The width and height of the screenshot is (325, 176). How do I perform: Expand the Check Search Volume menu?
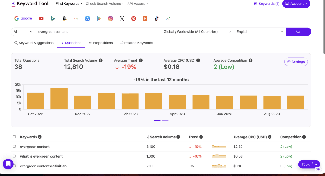click(x=105, y=4)
